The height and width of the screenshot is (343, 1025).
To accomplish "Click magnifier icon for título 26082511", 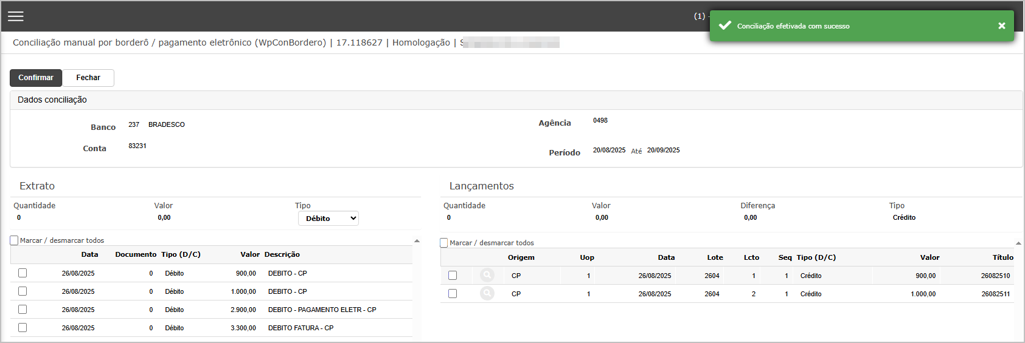I will point(487,294).
